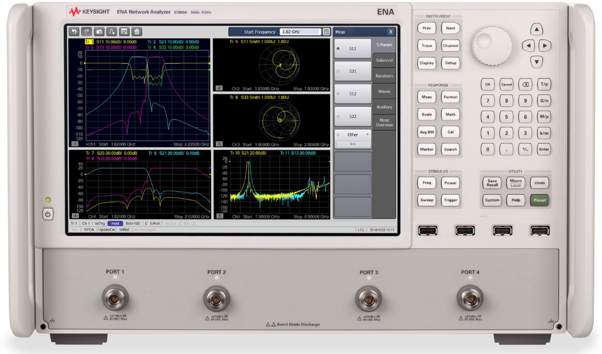Switch to the Balanced tab
The height and width of the screenshot is (354, 602).
point(384,60)
